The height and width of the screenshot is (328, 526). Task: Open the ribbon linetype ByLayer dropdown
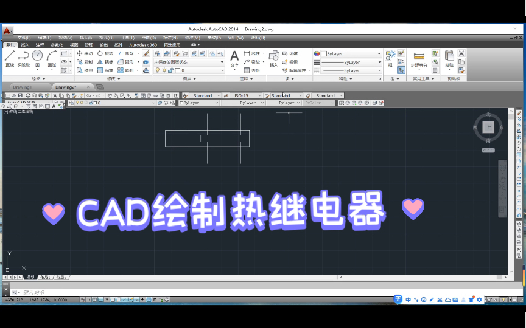tap(351, 70)
